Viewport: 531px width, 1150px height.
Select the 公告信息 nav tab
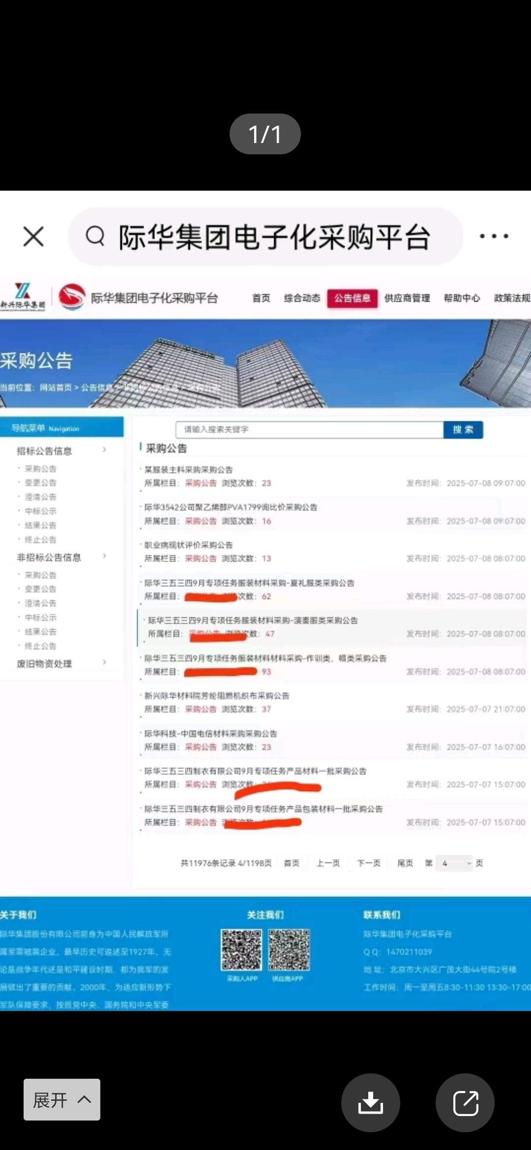(x=353, y=298)
